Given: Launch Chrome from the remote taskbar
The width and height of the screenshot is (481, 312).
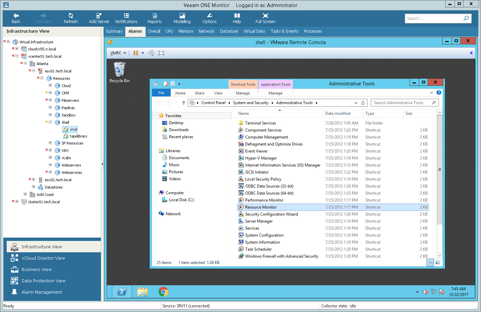Looking at the screenshot, I should click(x=163, y=292).
